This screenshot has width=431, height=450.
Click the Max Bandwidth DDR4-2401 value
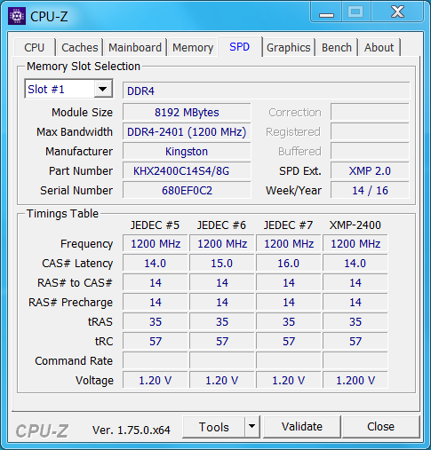coord(187,132)
